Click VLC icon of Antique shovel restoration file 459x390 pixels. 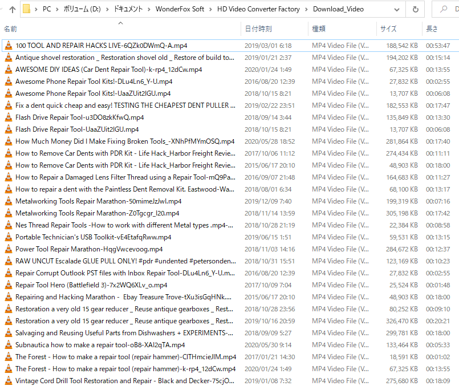9,58
